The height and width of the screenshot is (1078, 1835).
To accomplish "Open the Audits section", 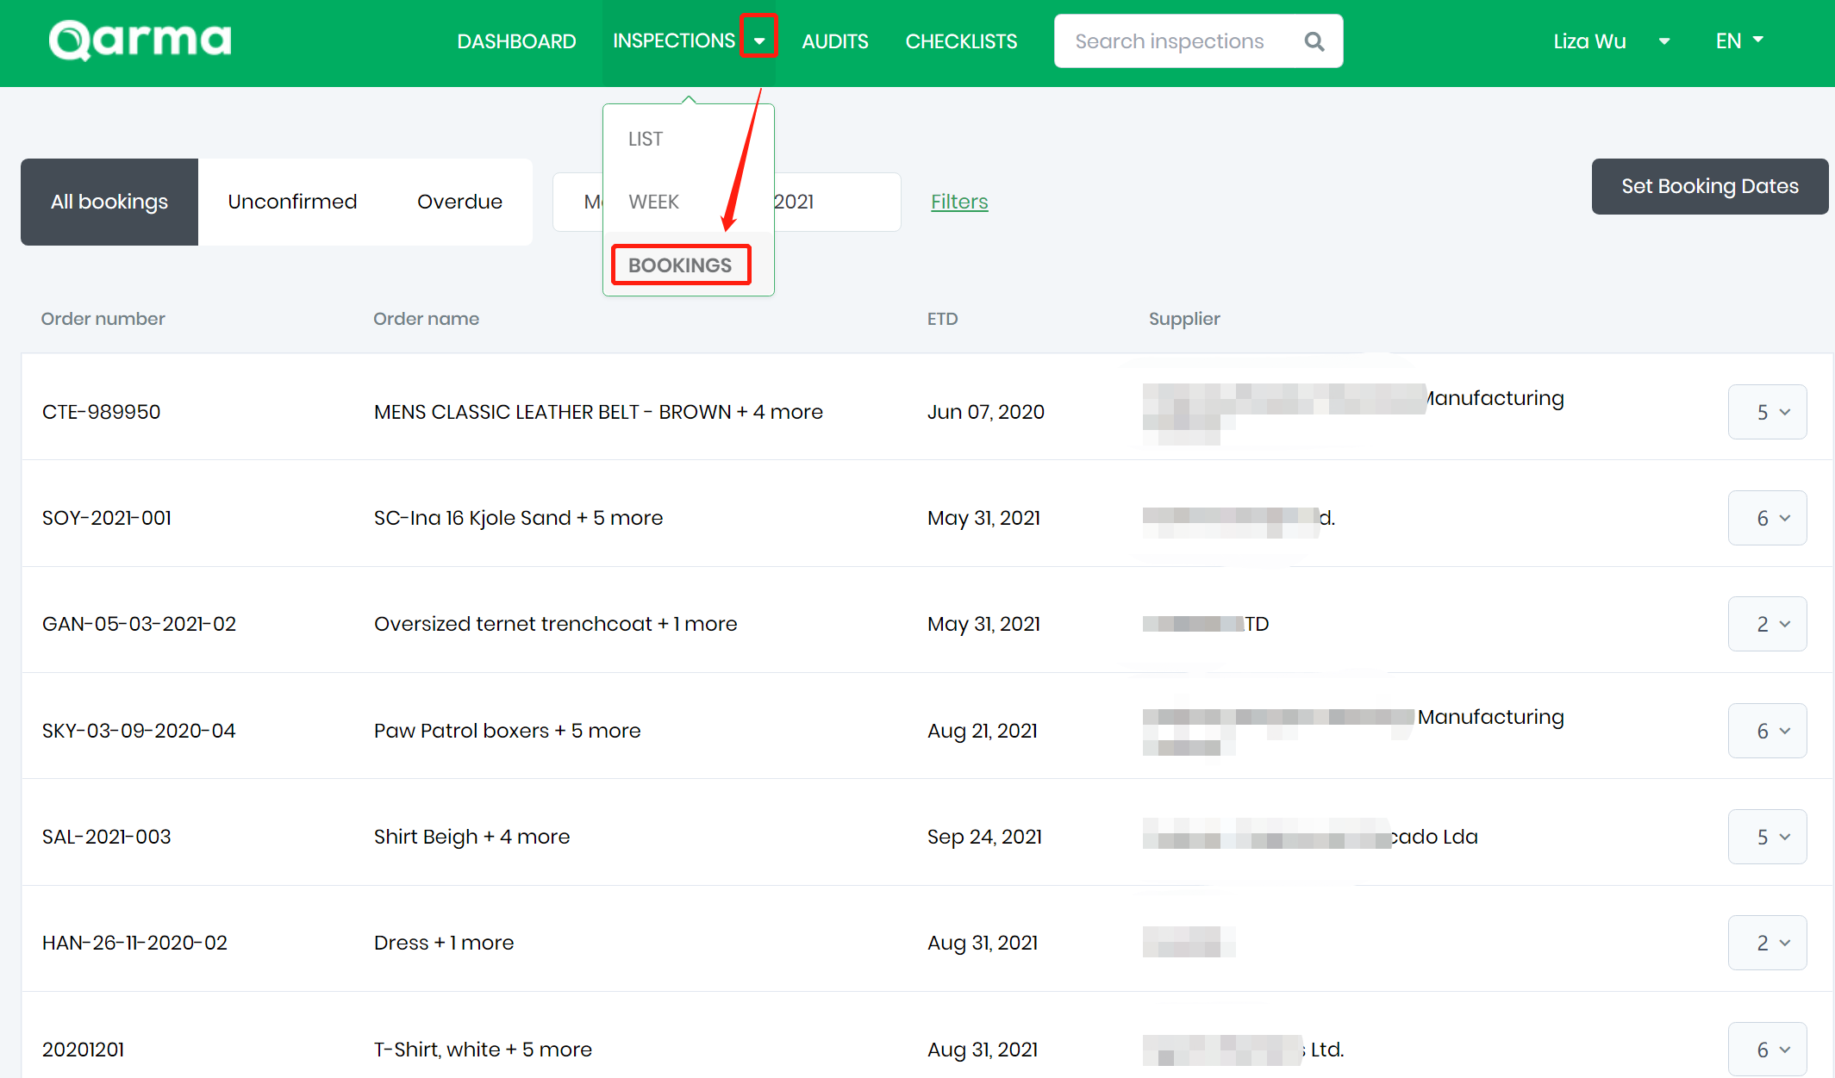I will pyautogui.click(x=834, y=41).
